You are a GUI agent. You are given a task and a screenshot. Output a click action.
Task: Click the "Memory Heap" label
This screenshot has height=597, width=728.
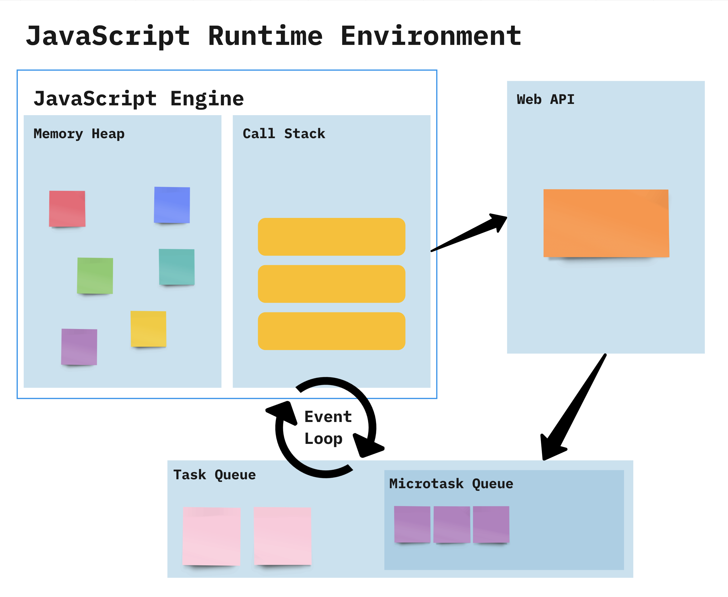click(79, 134)
